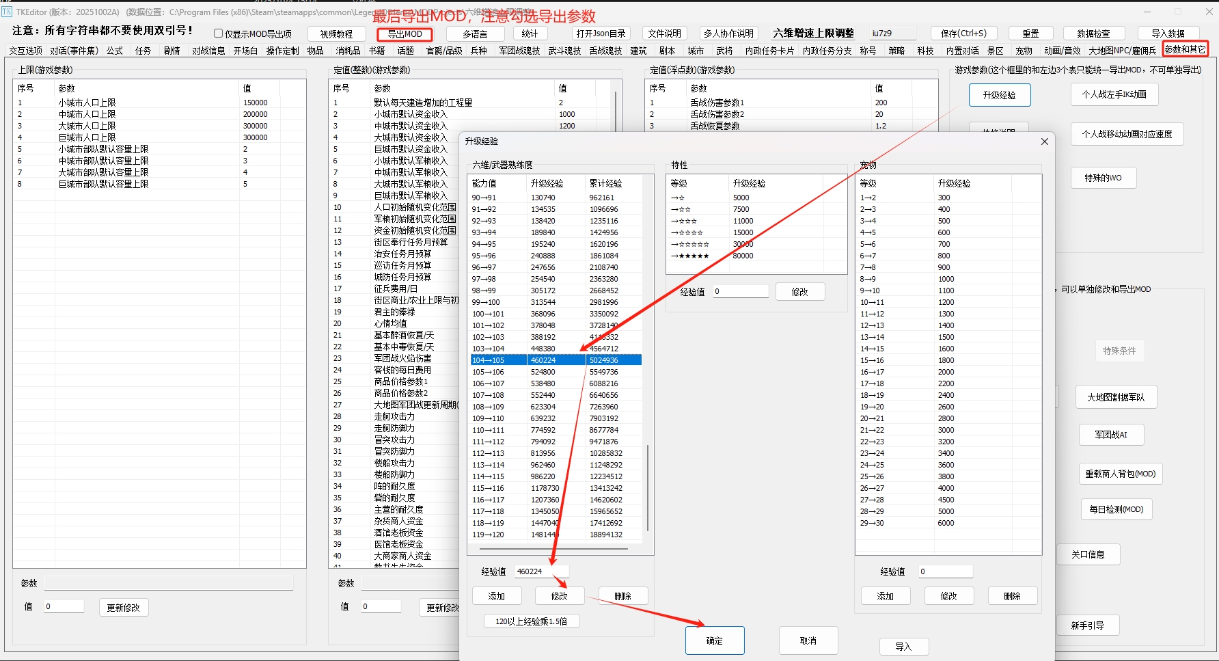
Task: Select the 104→105 experience row
Action: [x=555, y=360]
